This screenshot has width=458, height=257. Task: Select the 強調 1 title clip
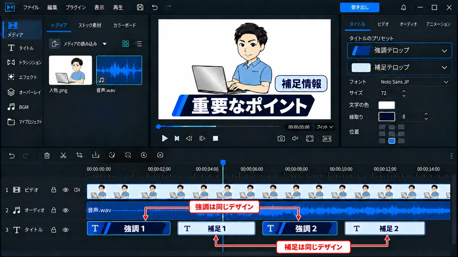129,228
